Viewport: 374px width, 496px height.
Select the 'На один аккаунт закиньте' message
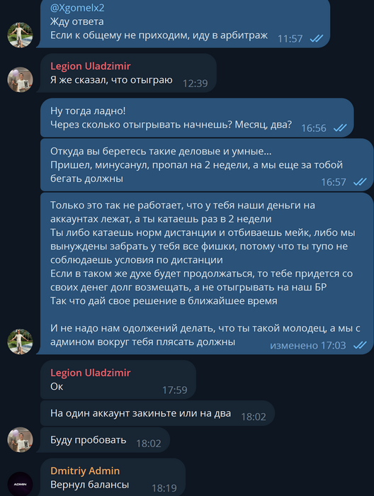click(x=140, y=413)
